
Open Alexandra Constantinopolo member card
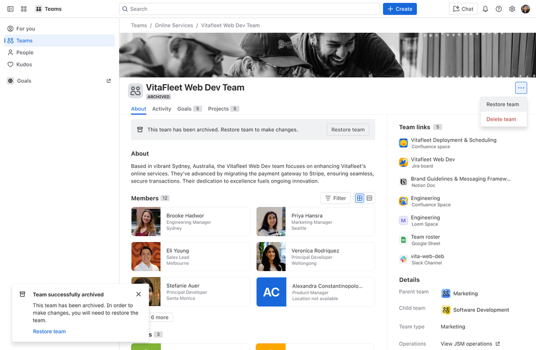[315, 292]
